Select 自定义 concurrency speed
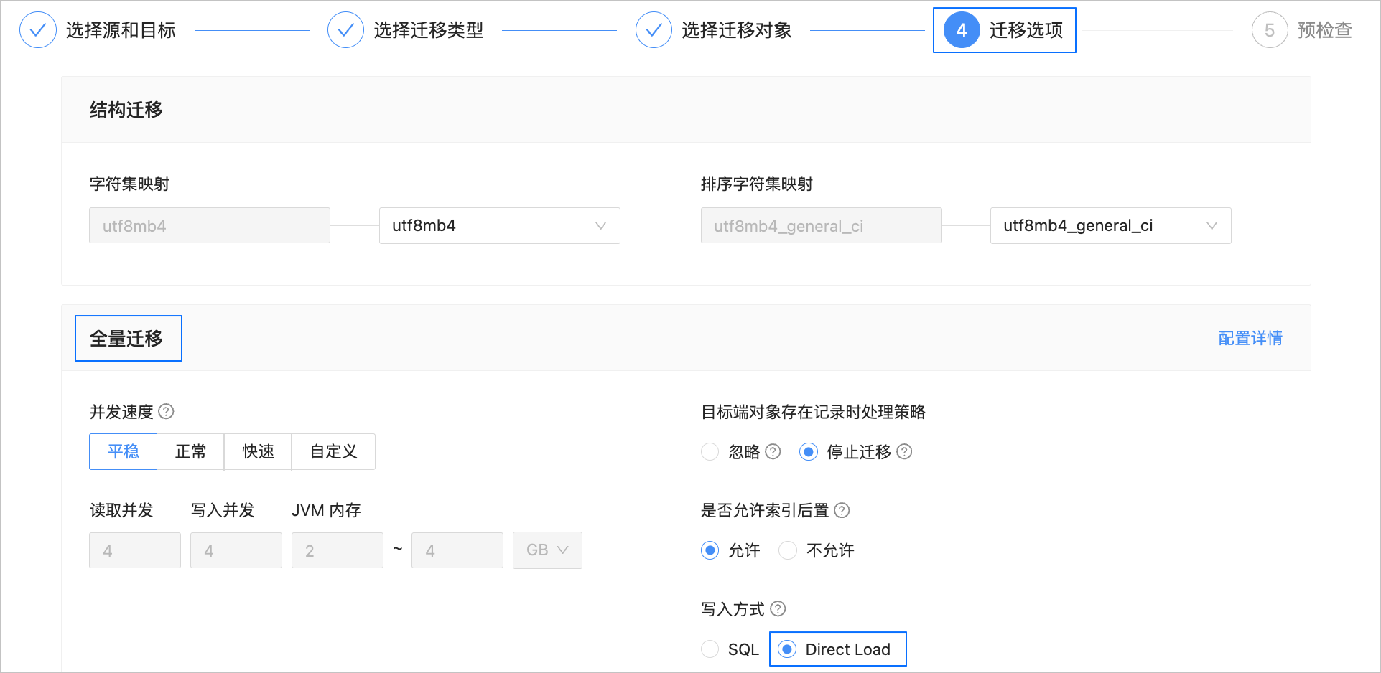The image size is (1381, 673). click(x=333, y=451)
